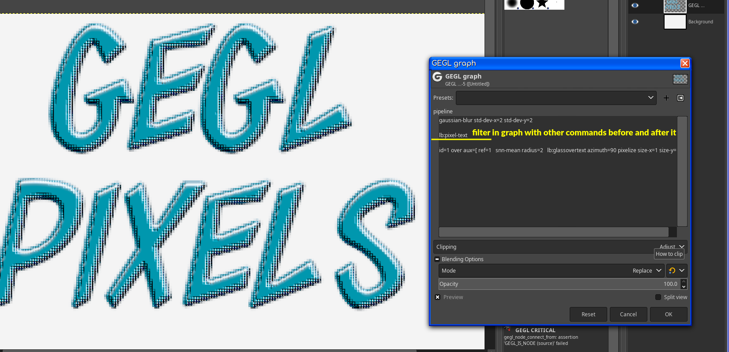Toggle the Preview checkbox
729x352 pixels.
click(437, 297)
